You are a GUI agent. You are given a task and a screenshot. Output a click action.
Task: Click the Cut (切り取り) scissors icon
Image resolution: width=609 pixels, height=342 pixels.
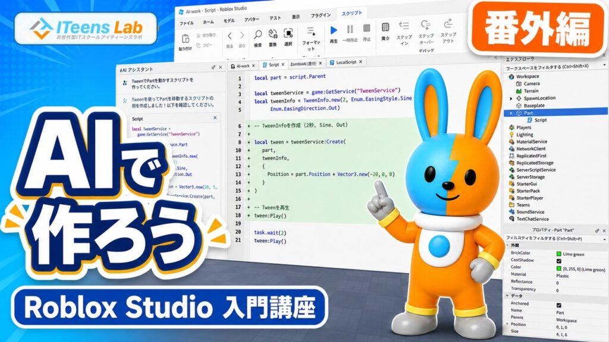(198, 35)
